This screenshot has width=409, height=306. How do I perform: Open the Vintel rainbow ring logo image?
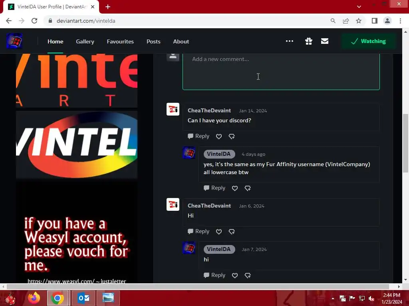click(x=77, y=145)
